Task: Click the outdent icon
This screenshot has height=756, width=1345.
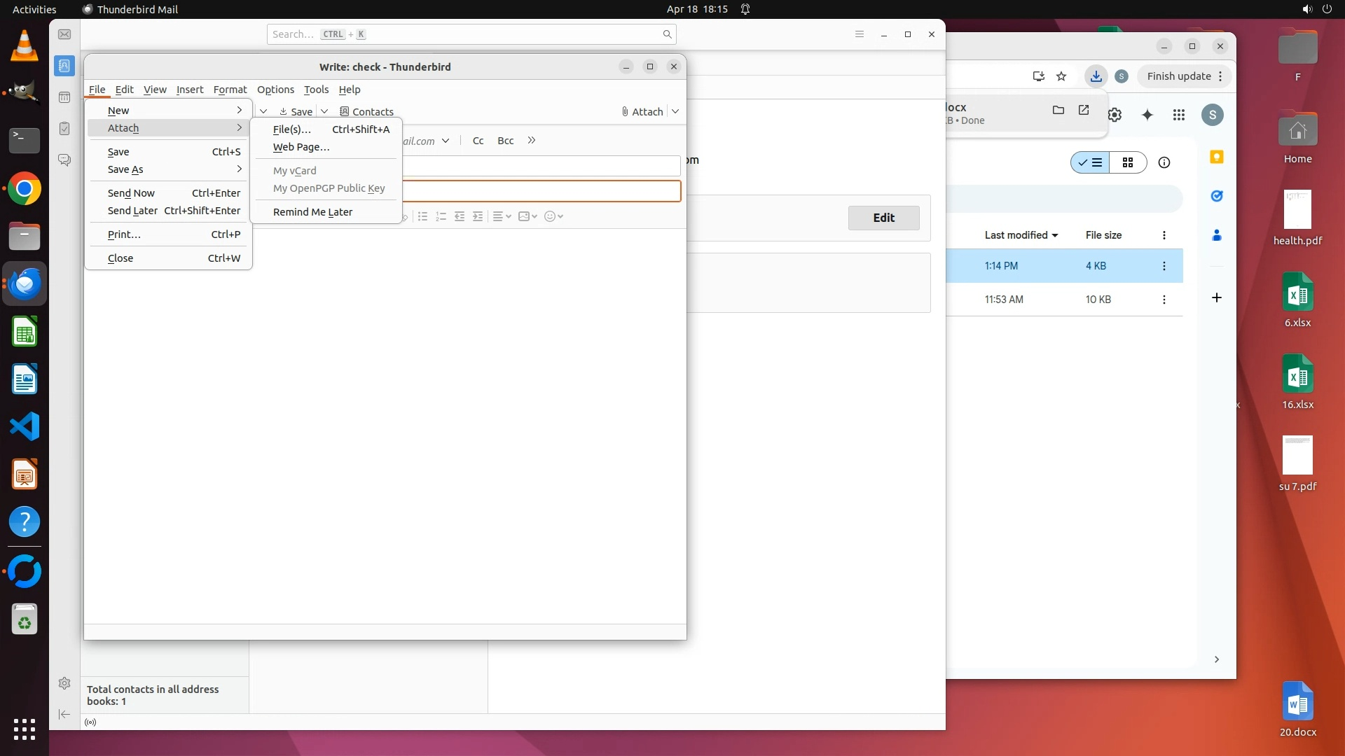Action: pyautogui.click(x=460, y=216)
